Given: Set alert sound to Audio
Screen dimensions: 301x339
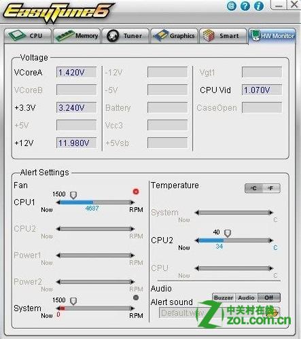Looking at the screenshot, I should (246, 298).
